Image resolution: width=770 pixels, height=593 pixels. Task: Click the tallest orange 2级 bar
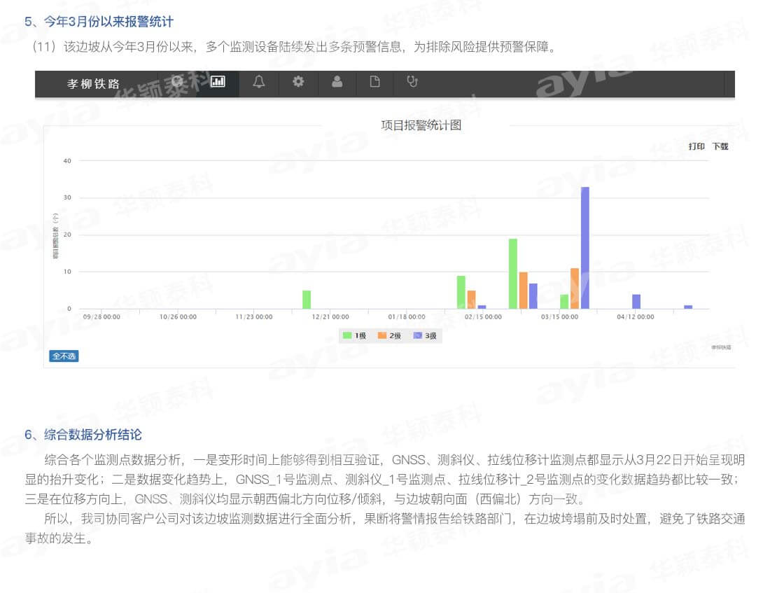tap(575, 288)
